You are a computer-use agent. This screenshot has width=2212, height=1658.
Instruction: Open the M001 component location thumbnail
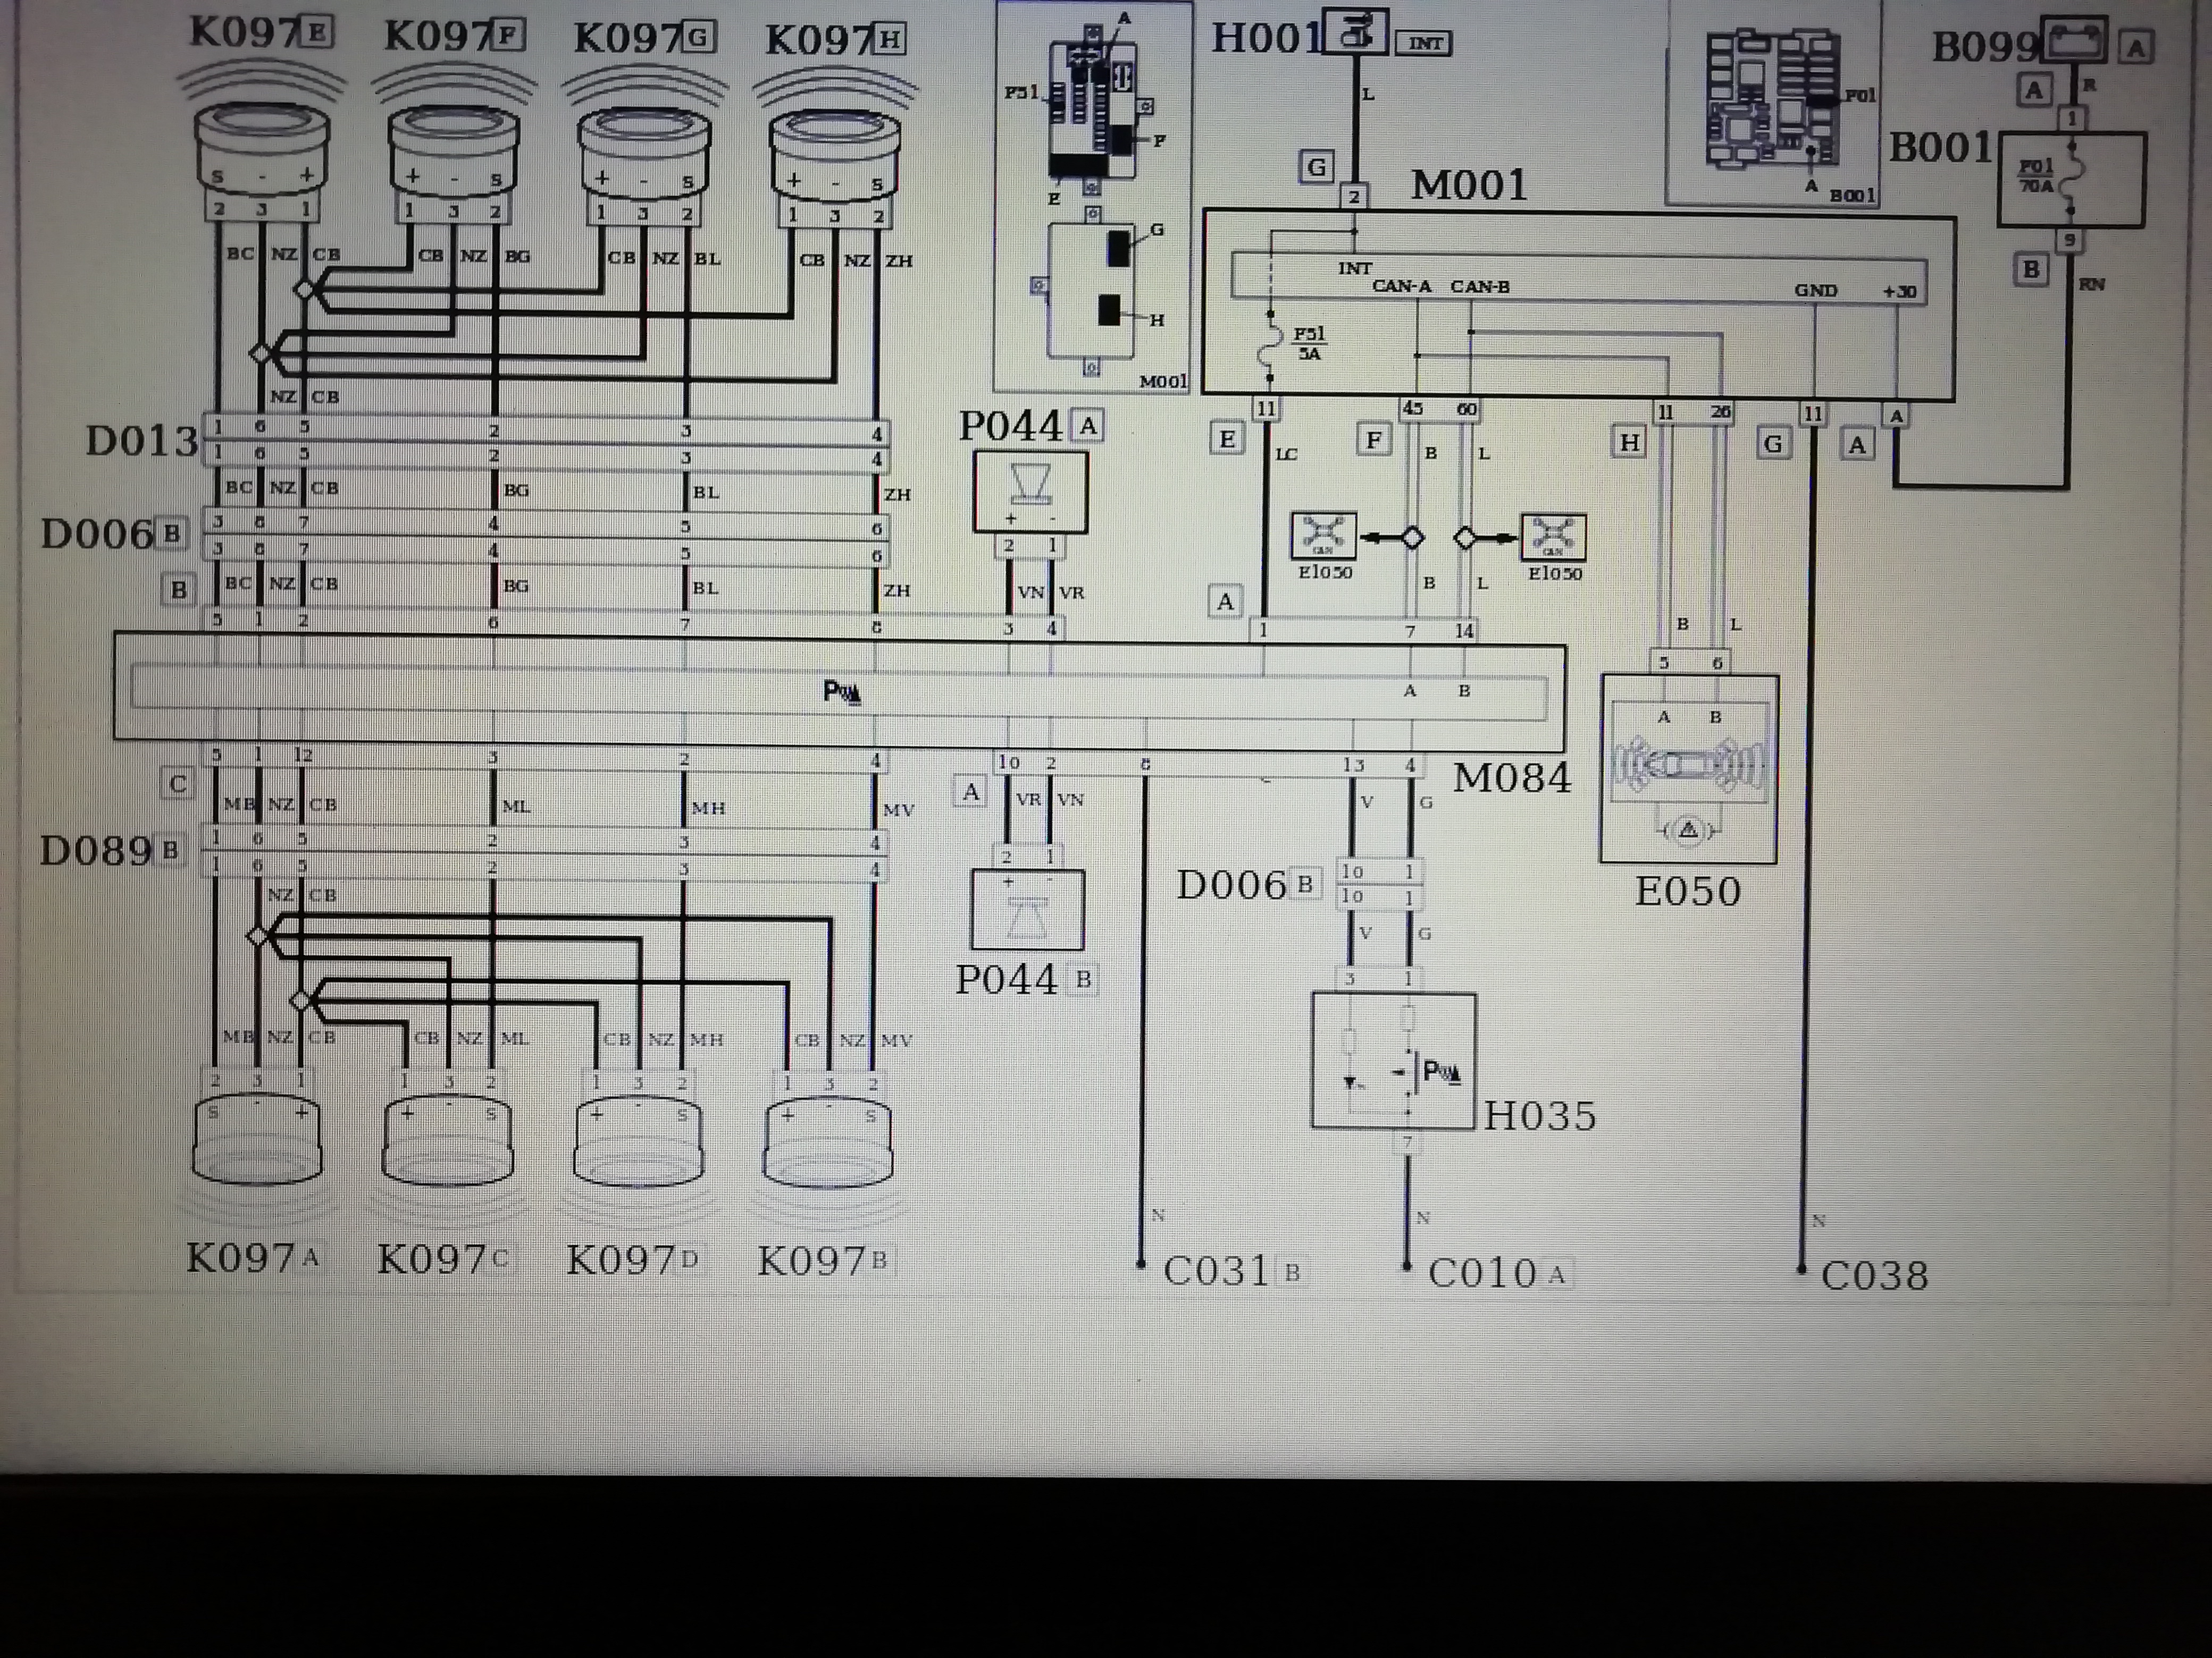point(1093,196)
